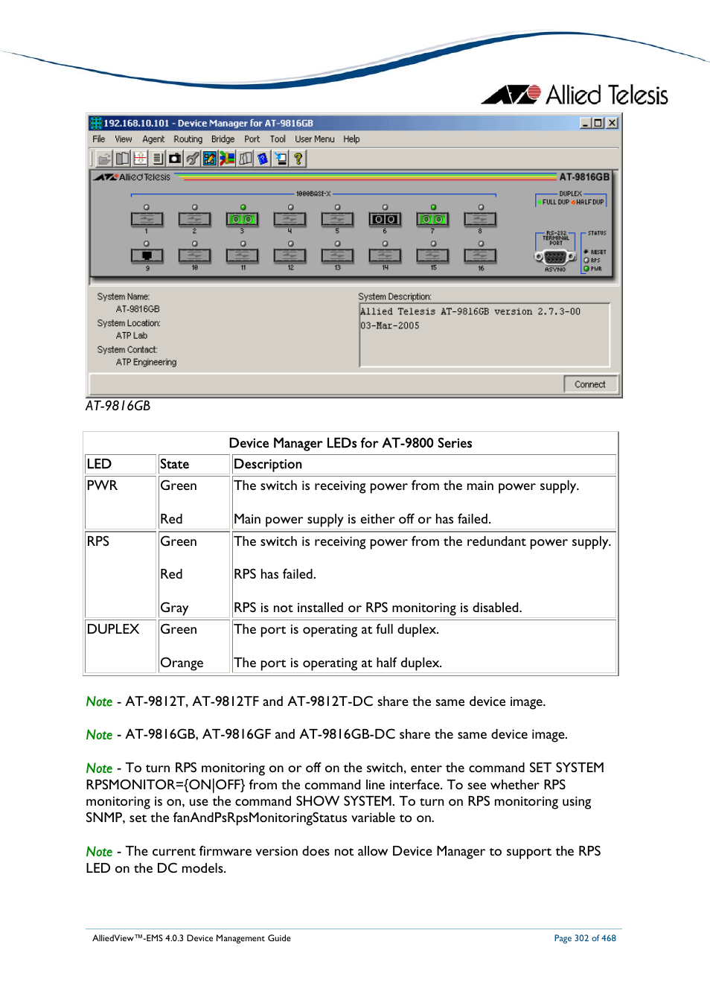Select black RJ45 port 9
Image resolution: width=710 pixels, height=1006 pixels.
click(147, 255)
